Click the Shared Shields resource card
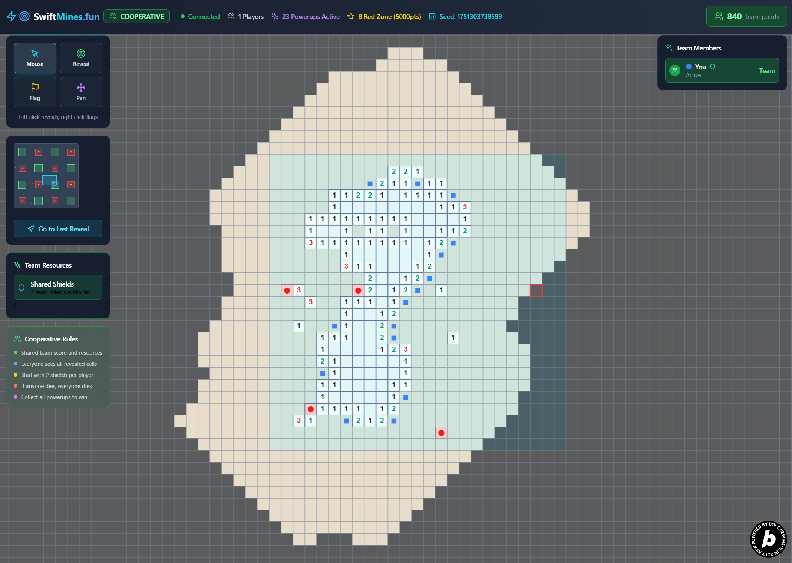The image size is (792, 563). point(58,288)
